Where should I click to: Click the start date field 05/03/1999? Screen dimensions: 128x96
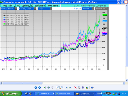tap(8, 9)
